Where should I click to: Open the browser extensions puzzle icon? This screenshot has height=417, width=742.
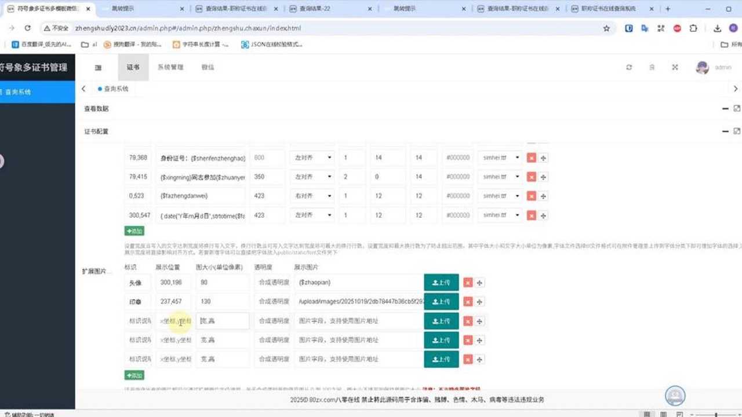point(693,28)
